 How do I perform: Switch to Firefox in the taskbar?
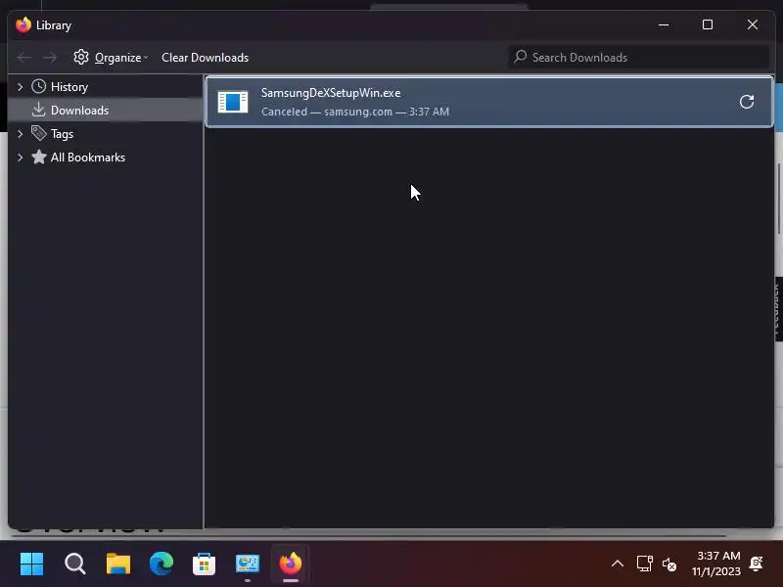click(290, 564)
